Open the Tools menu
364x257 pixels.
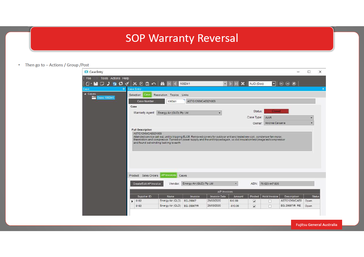coord(104,78)
